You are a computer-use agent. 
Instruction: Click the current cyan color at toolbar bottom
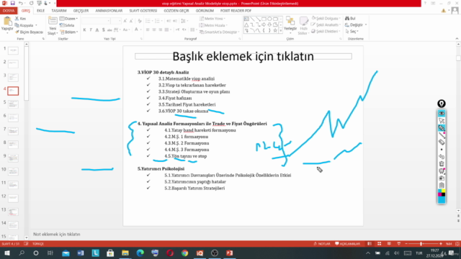tap(442, 199)
